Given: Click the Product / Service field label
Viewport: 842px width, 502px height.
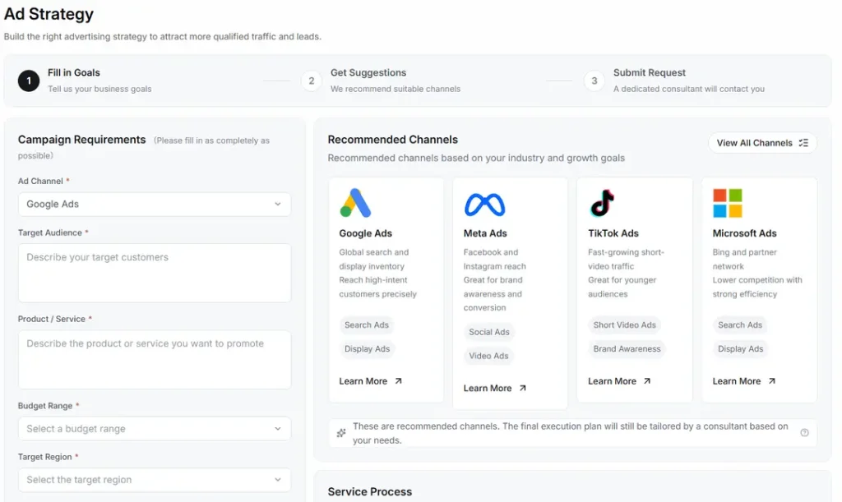Looking at the screenshot, I should coord(52,319).
